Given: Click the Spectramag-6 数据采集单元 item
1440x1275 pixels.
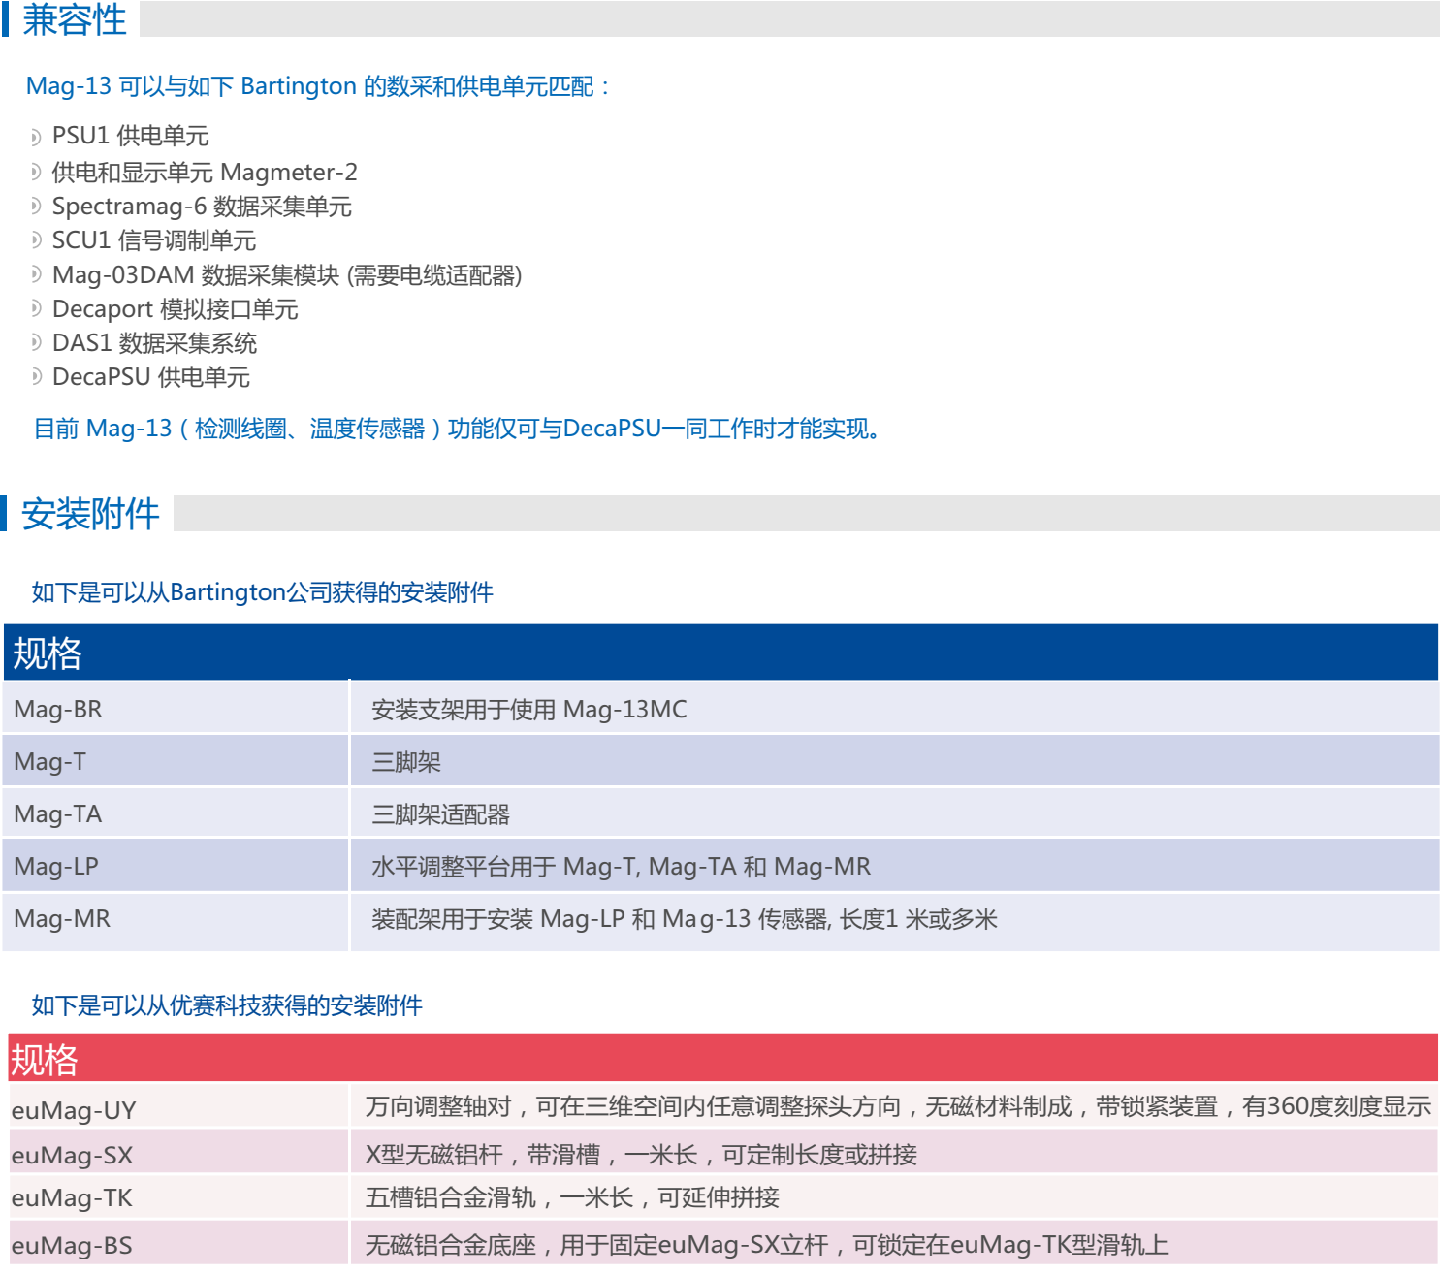Looking at the screenshot, I should pyautogui.click(x=202, y=207).
